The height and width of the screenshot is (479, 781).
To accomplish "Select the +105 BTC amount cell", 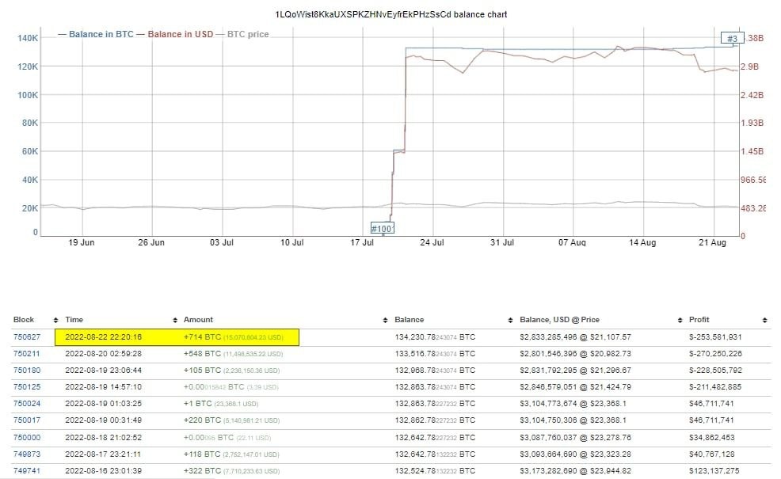I will coord(231,371).
